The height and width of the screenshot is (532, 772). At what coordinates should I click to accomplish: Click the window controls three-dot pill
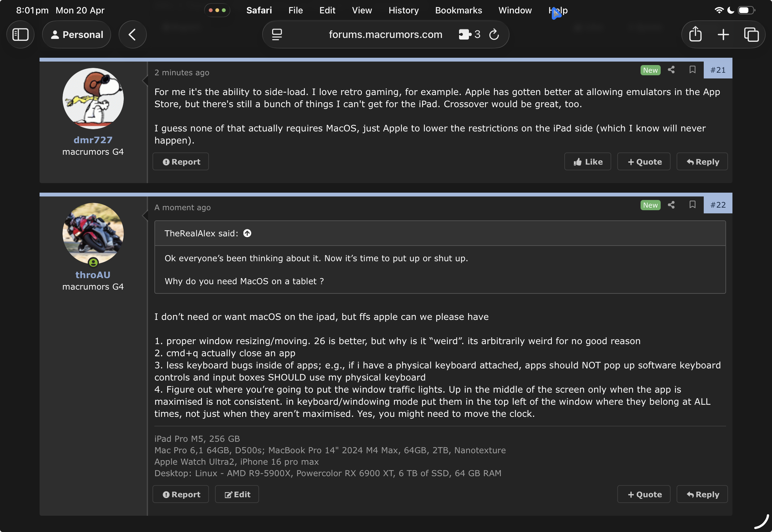point(217,10)
